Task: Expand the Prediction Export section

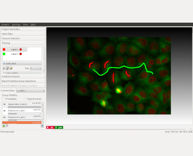Action: [x=23, y=77]
